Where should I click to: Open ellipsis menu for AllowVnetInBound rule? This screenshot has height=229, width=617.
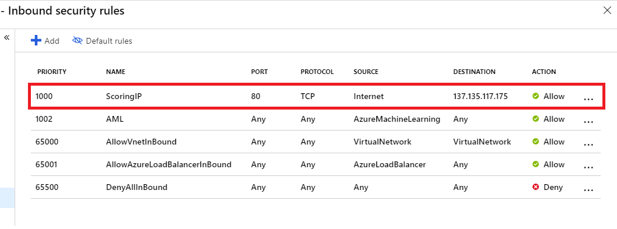pyautogui.click(x=588, y=145)
